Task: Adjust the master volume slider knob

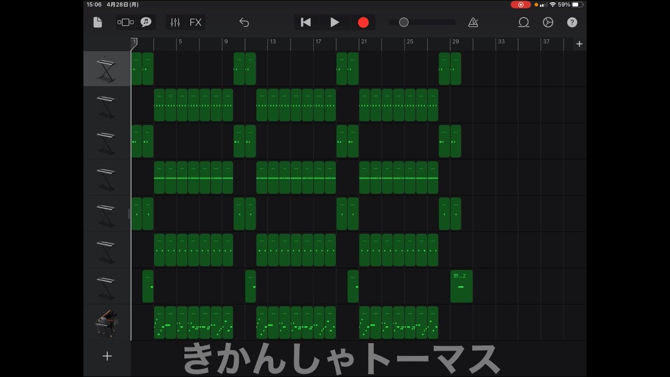Action: point(404,22)
